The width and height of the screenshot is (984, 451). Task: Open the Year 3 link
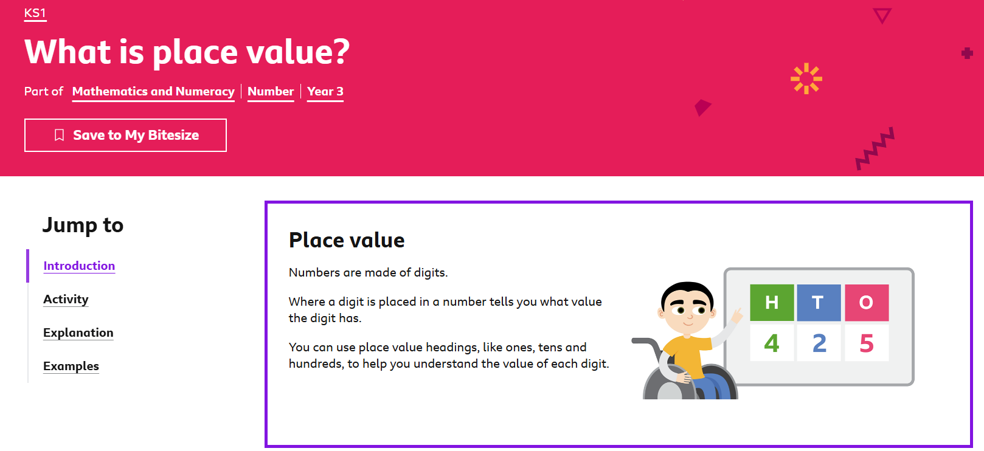pyautogui.click(x=325, y=91)
